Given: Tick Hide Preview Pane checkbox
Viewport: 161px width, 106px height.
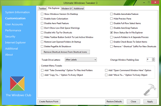Looking at the screenshot, I should tap(111, 19).
